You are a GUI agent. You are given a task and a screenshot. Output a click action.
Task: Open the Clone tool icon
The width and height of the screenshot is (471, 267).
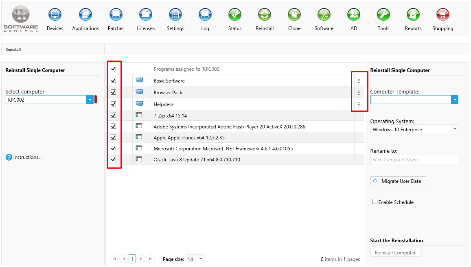[x=294, y=15]
